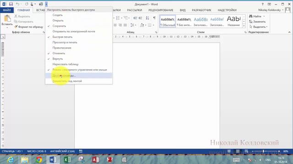Click the ruler tab selector icon
The height and width of the screenshot is (164, 293).
[3, 37]
